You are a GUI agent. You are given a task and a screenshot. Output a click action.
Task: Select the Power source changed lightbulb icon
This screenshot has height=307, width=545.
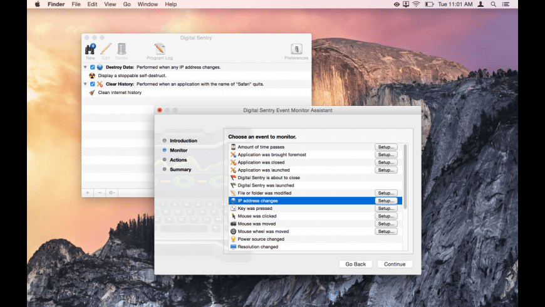pyautogui.click(x=233, y=239)
